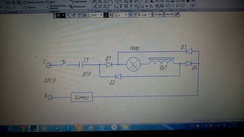The width and height of the screenshot is (244, 137).
Task: Open Internet Explorer from the taskbar
Action: pos(10,128)
